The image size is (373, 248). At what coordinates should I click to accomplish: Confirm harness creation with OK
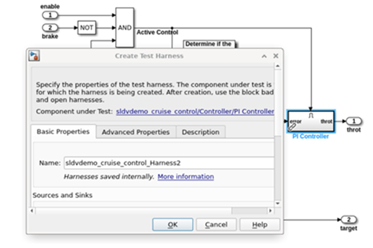click(x=173, y=224)
